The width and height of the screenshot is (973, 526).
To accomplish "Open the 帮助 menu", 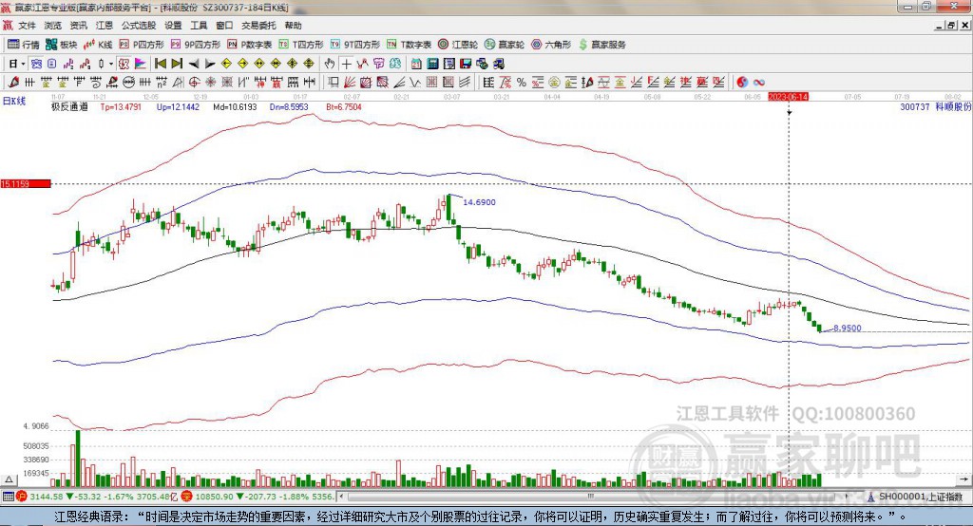I will [293, 26].
